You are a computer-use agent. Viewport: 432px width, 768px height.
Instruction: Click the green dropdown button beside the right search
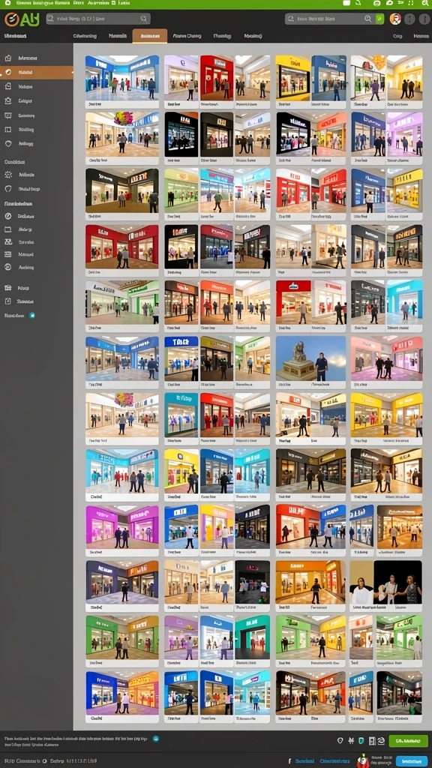[379, 19]
